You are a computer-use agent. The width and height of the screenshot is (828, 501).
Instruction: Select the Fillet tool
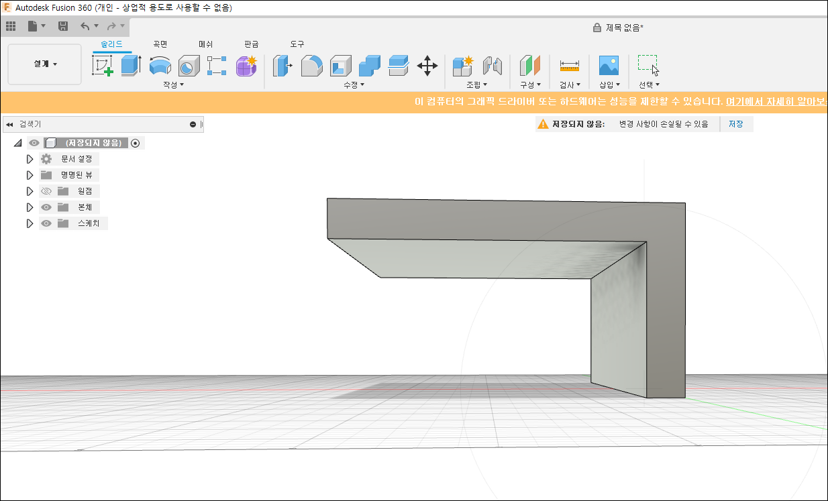(x=311, y=66)
